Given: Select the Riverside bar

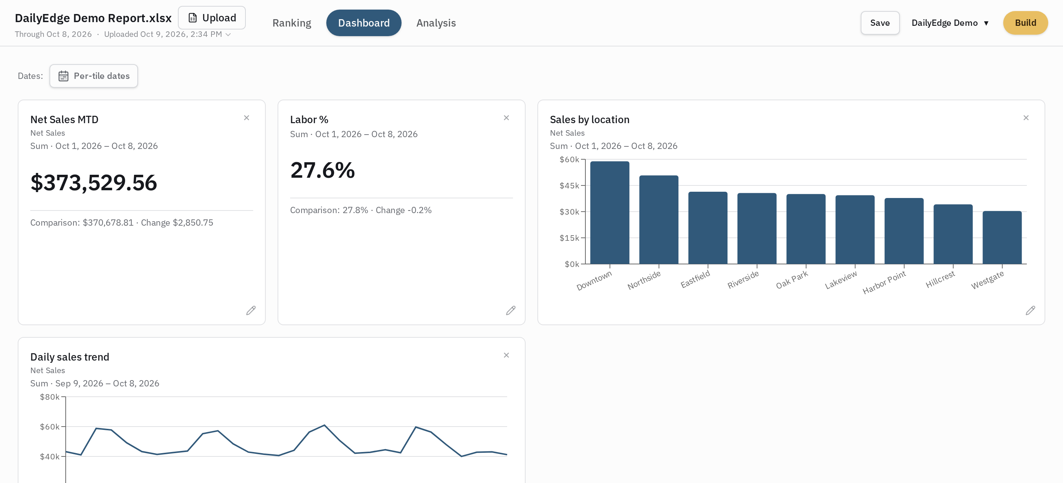Looking at the screenshot, I should [757, 229].
